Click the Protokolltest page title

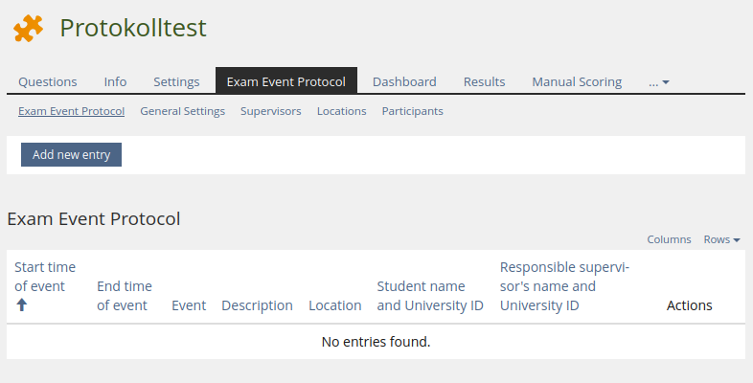point(132,29)
